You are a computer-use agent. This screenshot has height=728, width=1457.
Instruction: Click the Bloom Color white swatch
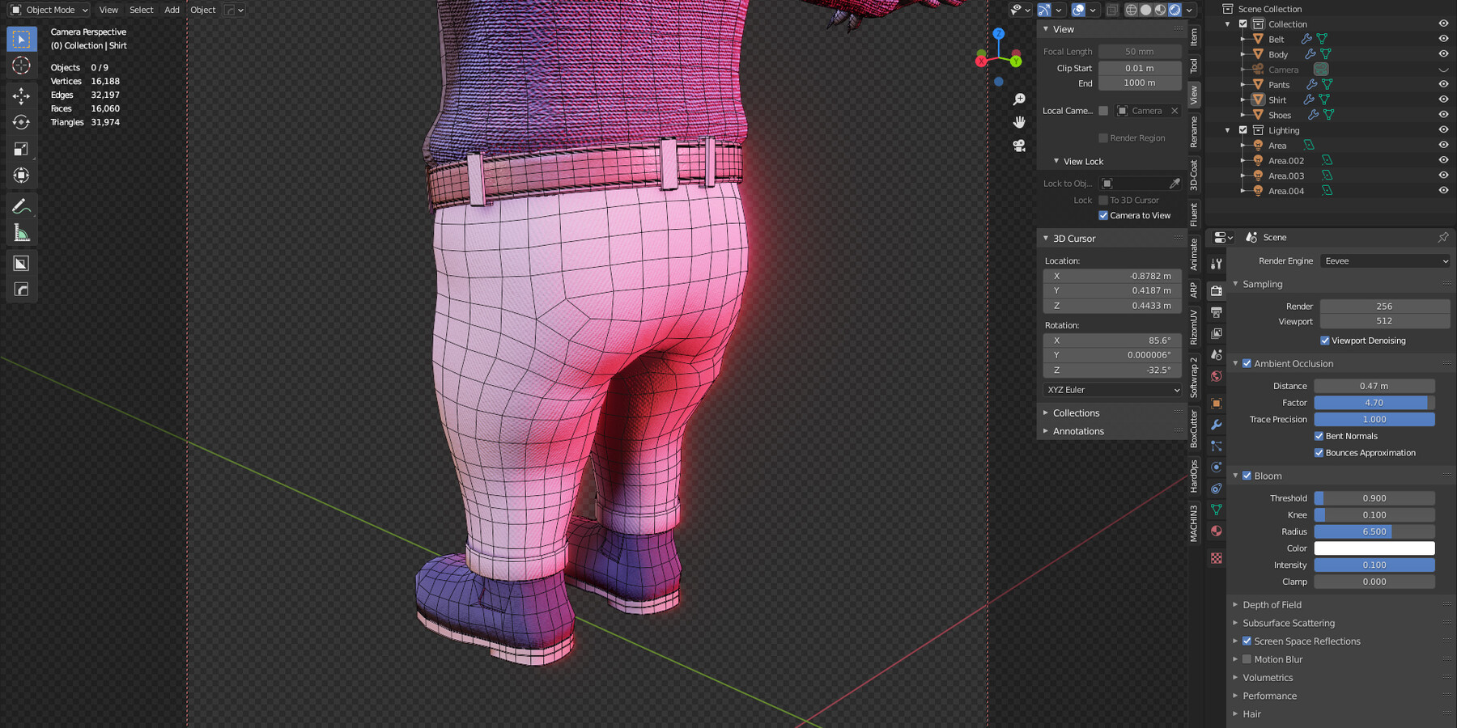[1374, 548]
